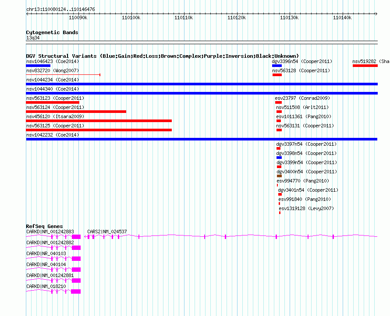The height and width of the screenshot is (316, 390).
Task: Click the nsv832720 (Wong2007) label
Action: [x=53, y=70]
